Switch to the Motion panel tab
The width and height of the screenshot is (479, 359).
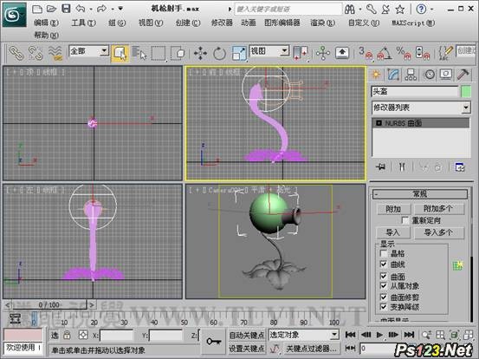tap(430, 75)
